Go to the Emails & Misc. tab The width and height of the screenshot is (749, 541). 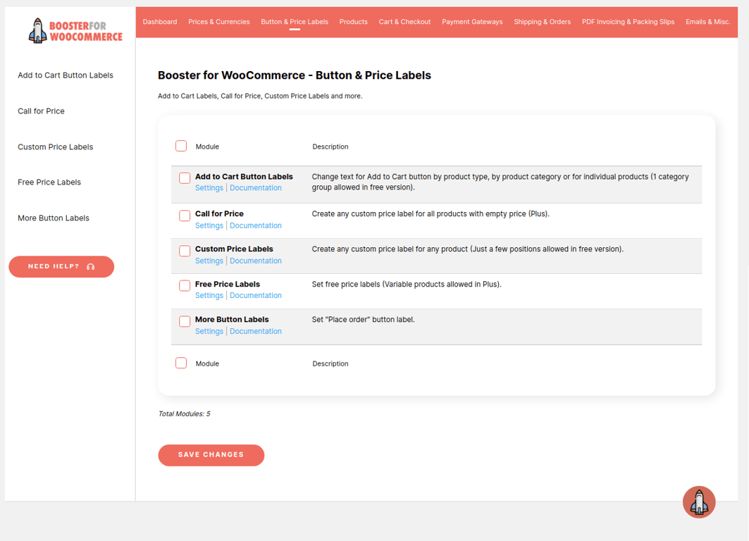[x=708, y=22]
